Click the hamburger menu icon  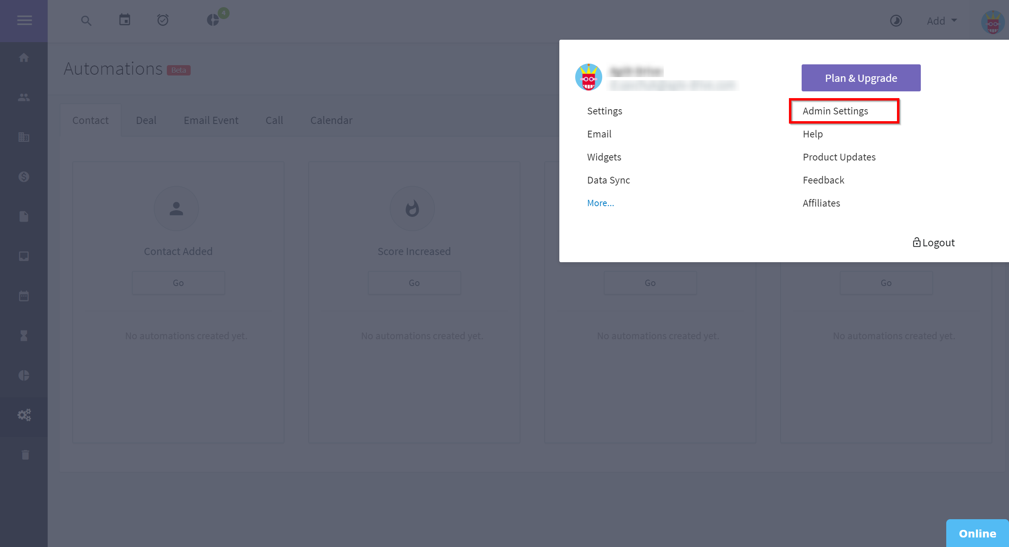point(24,20)
